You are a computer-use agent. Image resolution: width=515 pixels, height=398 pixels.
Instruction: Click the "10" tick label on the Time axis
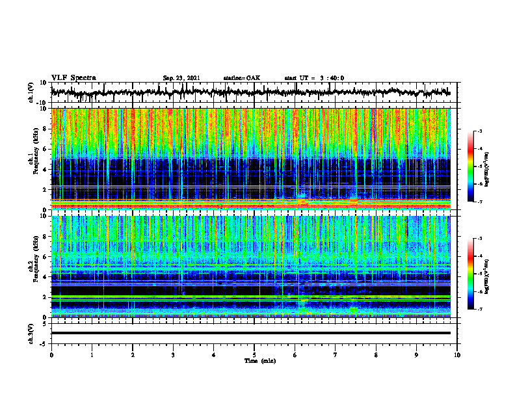coord(457,355)
